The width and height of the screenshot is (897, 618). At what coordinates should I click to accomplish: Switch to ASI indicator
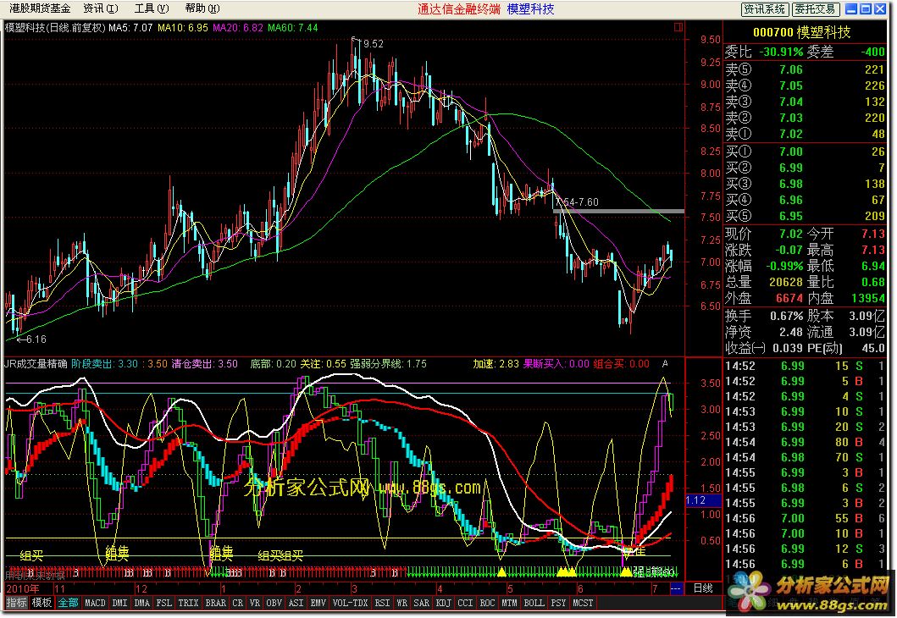click(296, 603)
